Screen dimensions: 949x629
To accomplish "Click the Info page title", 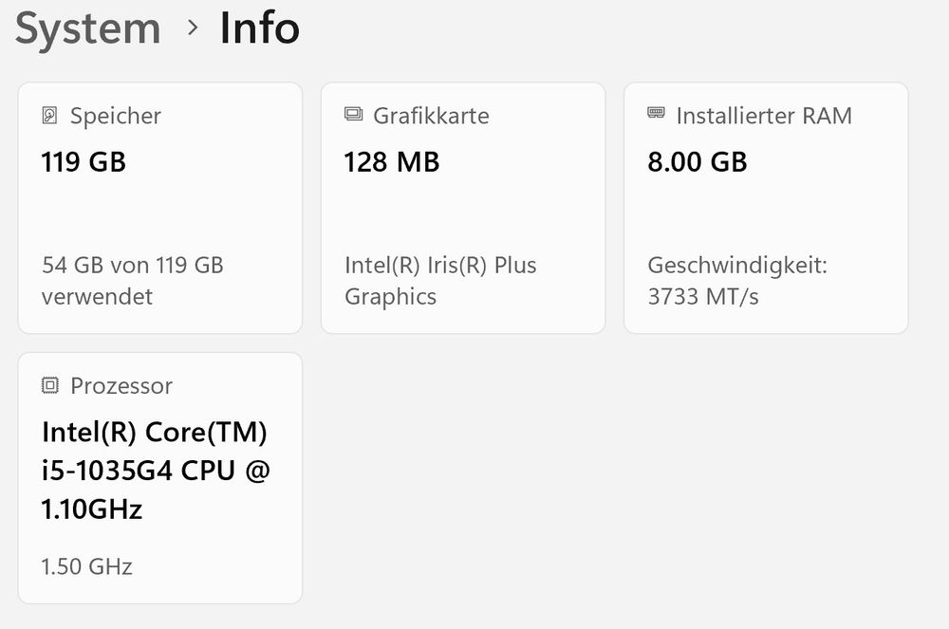I will point(260,28).
